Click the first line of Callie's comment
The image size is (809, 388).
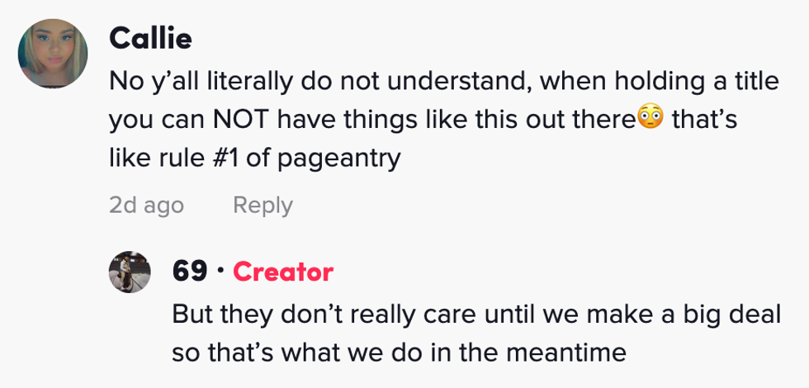(x=444, y=82)
